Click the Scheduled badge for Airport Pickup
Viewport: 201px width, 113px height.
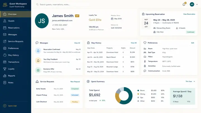tap(75, 95)
